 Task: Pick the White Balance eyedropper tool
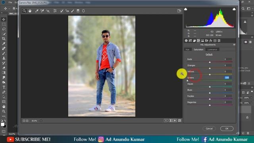[x=37, y=11]
